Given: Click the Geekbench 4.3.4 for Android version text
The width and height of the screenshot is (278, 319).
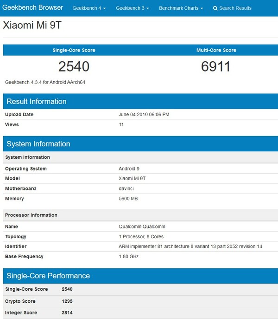Looking at the screenshot, I should 45,82.
